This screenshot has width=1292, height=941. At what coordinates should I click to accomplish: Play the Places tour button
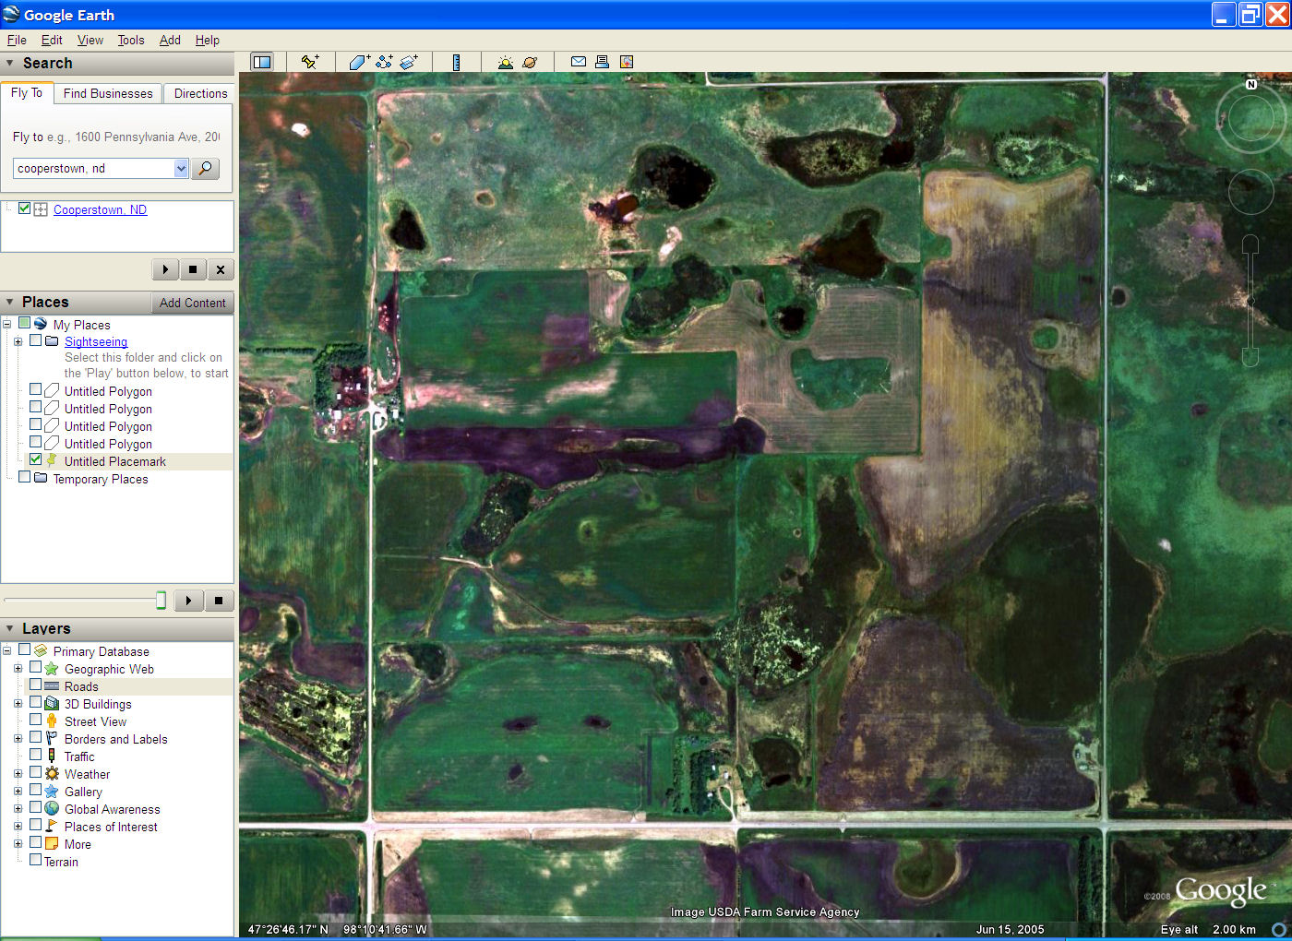point(188,601)
